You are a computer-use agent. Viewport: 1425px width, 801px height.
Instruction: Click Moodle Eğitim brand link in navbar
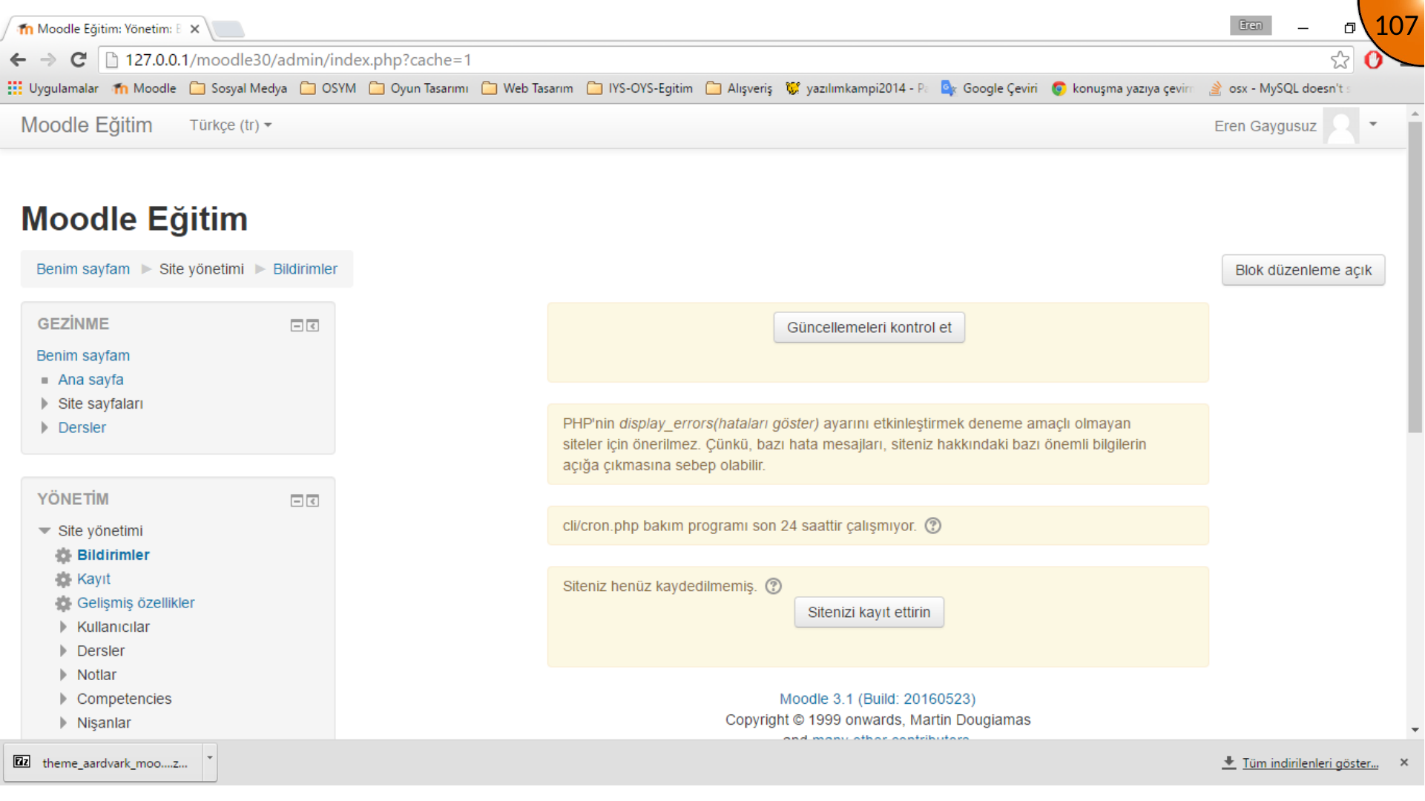point(87,125)
